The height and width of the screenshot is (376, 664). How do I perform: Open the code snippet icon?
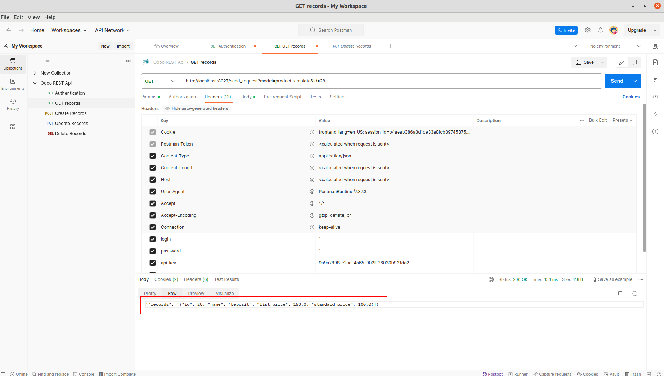(x=655, y=97)
